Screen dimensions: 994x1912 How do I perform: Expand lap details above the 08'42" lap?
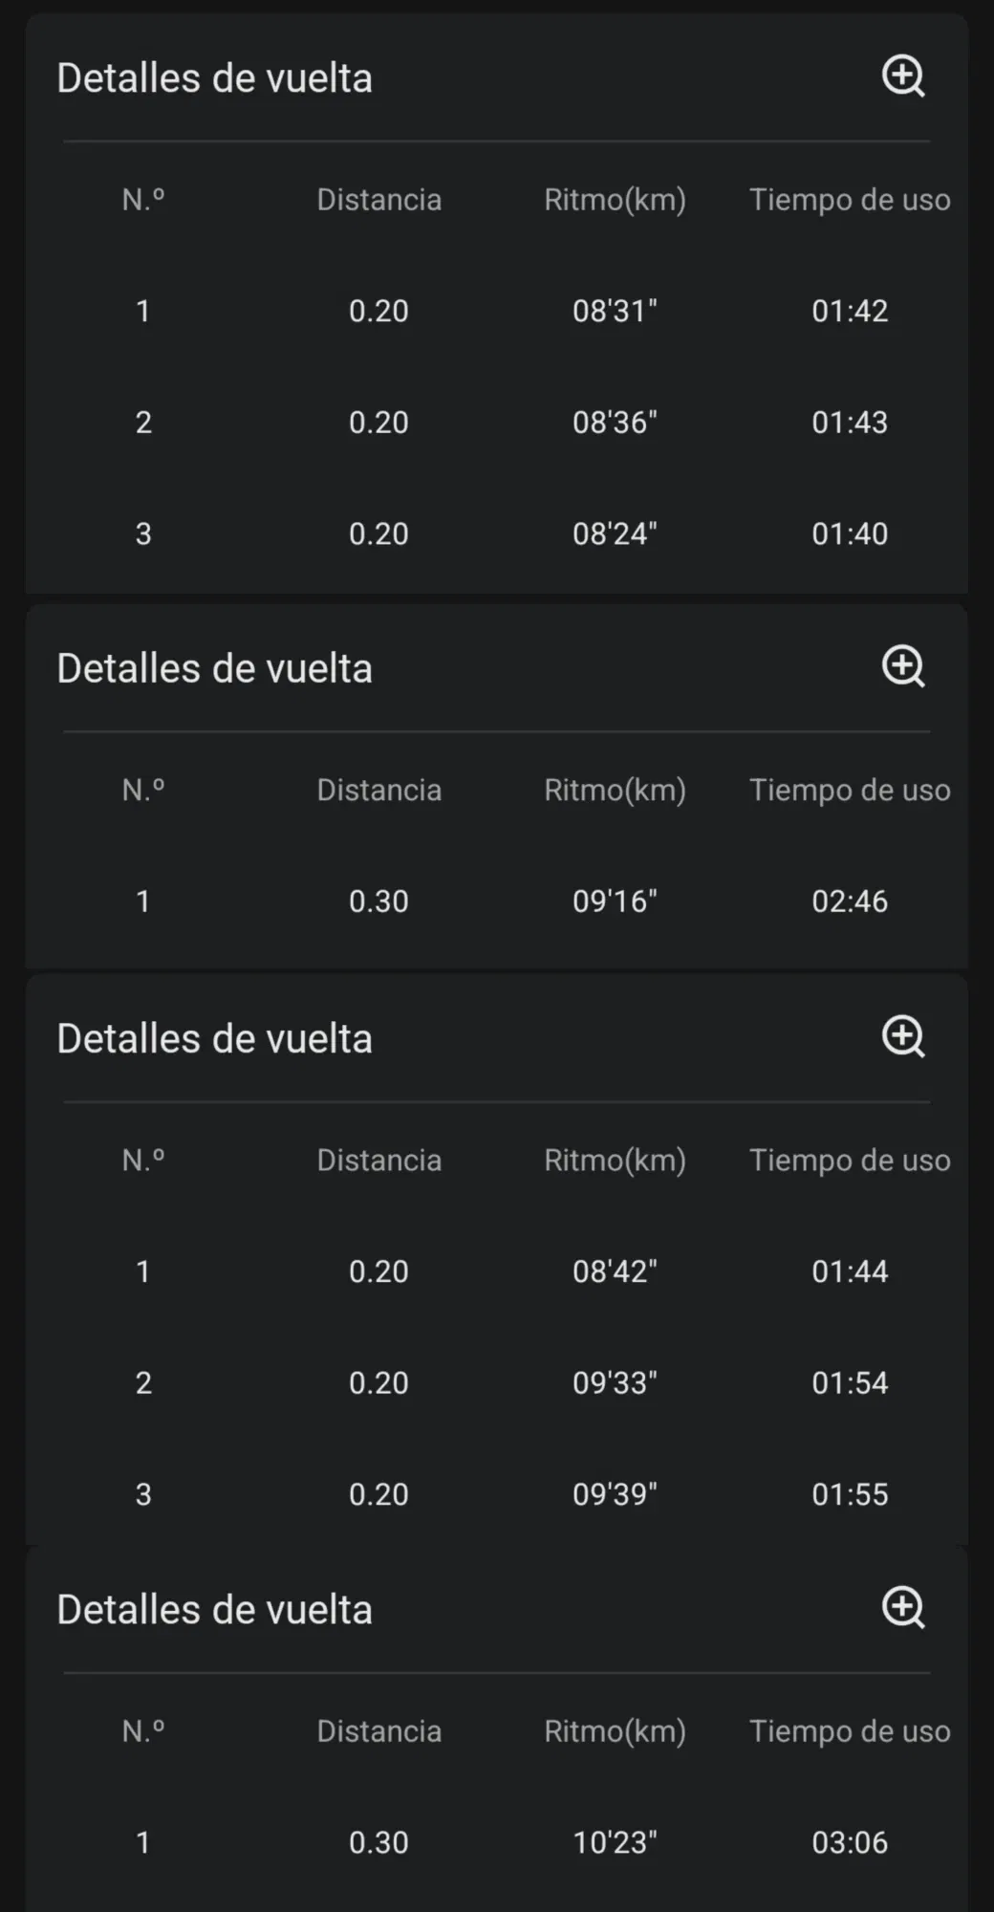[902, 1036]
